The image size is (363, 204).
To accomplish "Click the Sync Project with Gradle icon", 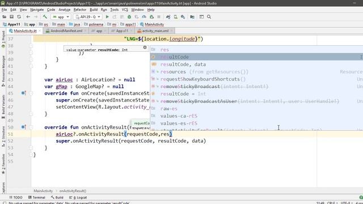I will [168, 17].
